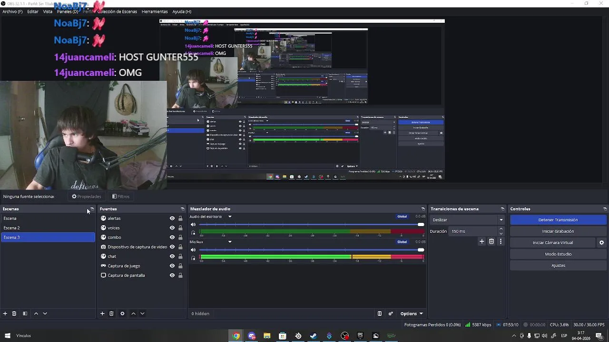Add a new scene with the plus icon
This screenshot has width=609, height=342.
pos(5,313)
